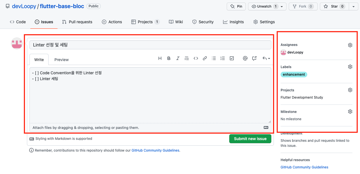Screen dimensions: 360x174
Task: Open GitHub Community Guidelines link under note
Action: 155,150
